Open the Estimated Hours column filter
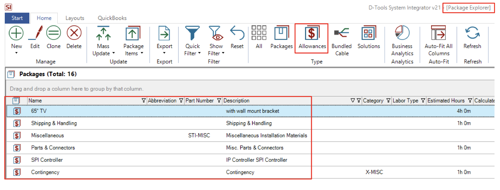This screenshot has height=190, width=500. click(x=470, y=101)
